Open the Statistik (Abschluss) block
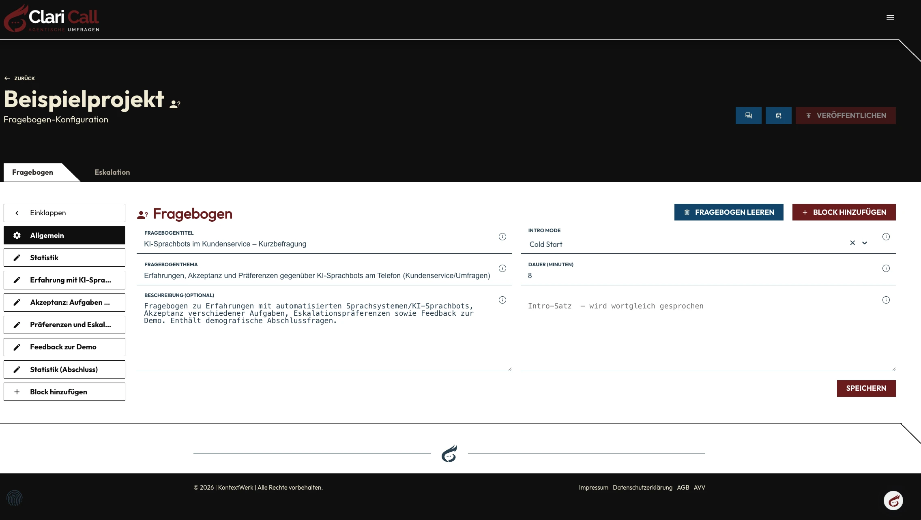Viewport: 921px width, 520px height. 64,369
